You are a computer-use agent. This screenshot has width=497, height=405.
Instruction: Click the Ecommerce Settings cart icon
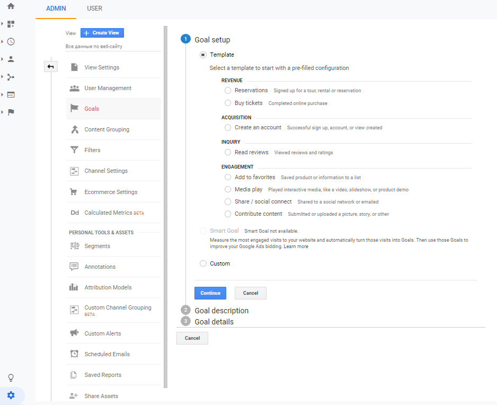point(74,192)
